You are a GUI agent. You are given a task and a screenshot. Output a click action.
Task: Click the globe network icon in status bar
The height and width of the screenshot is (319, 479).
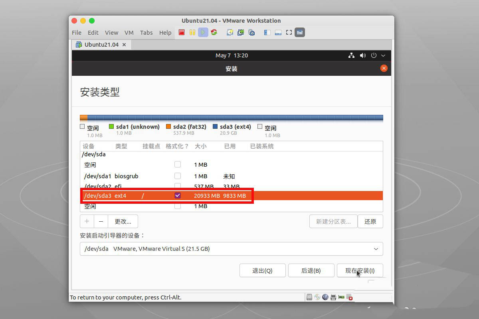coord(325,297)
